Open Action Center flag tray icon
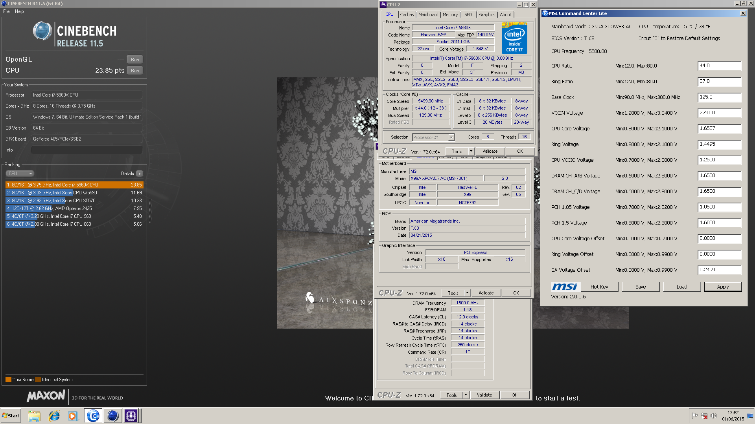 [x=694, y=416]
